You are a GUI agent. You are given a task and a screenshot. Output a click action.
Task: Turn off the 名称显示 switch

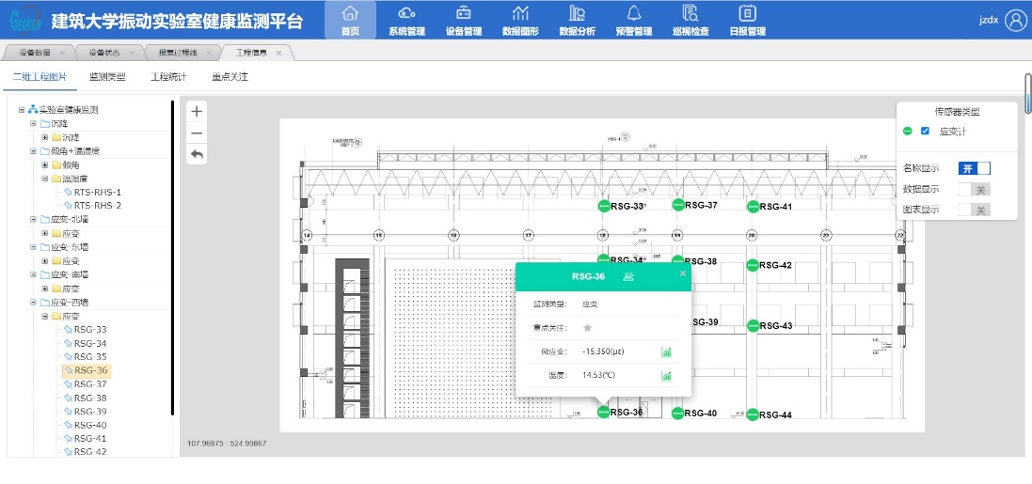(974, 168)
